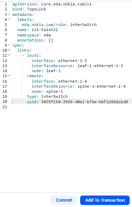Click the Commit button

(x=64, y=200)
